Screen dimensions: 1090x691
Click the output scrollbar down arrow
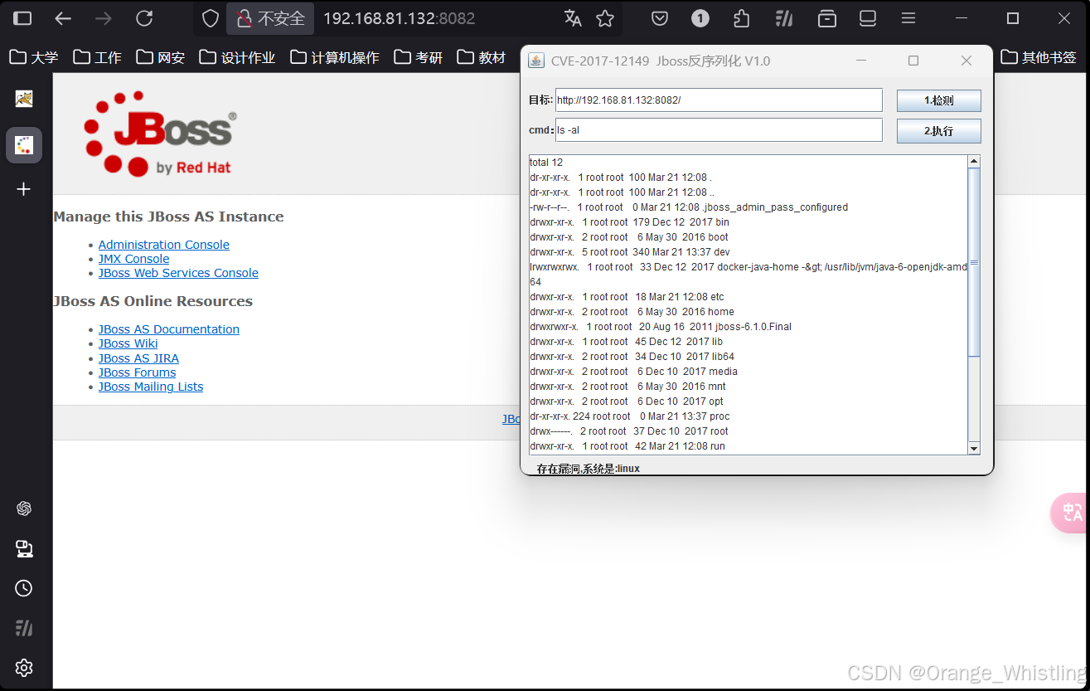coord(974,448)
